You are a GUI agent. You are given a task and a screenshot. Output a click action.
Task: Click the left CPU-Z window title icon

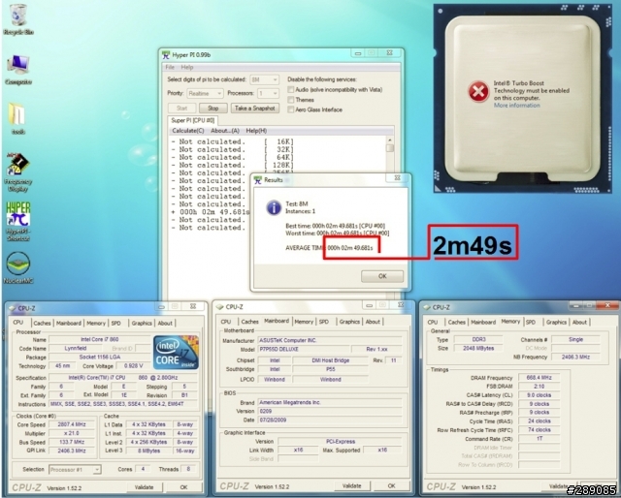point(13,308)
